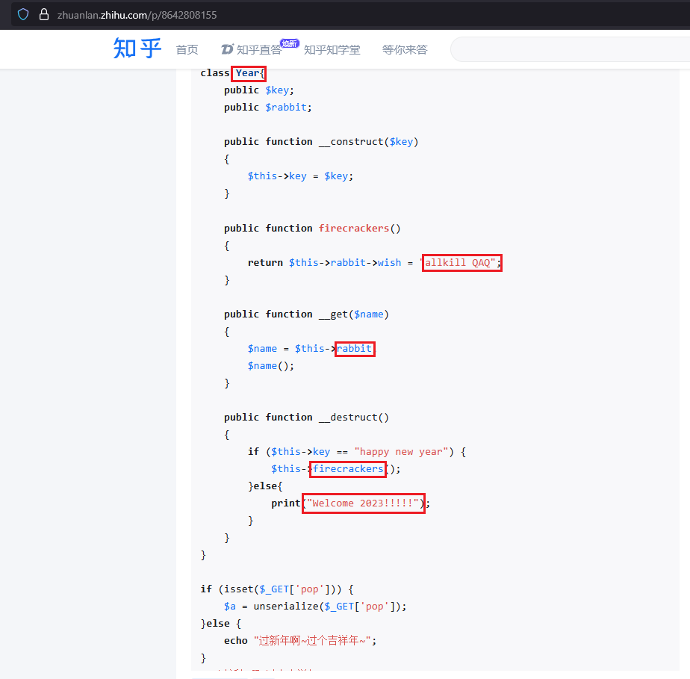Click the boxed rabbit property in __get
This screenshot has height=679, width=690.
coord(354,349)
